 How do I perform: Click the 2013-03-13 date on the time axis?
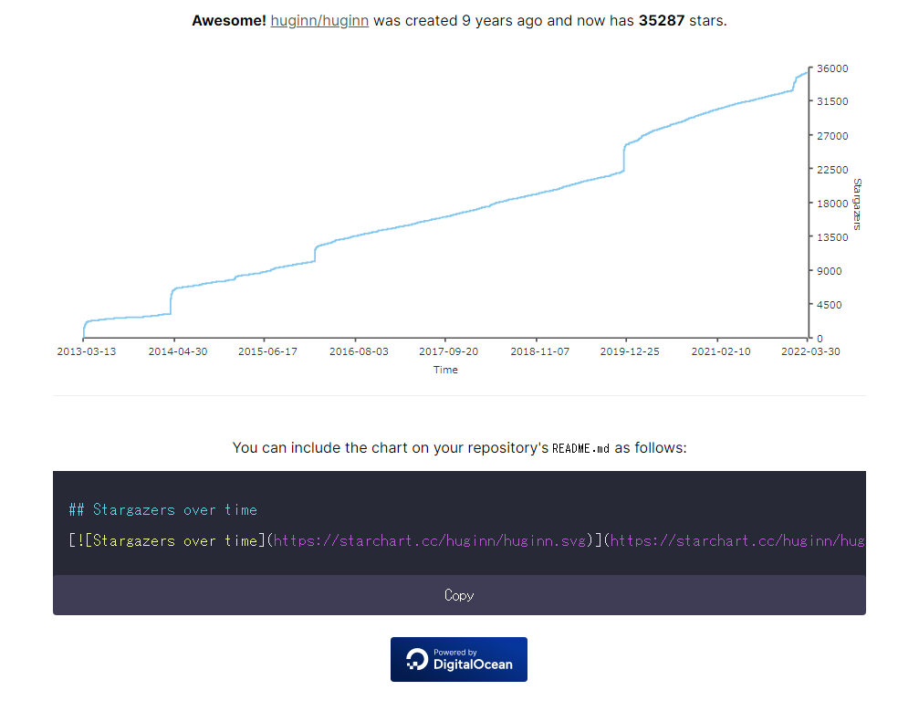pyautogui.click(x=86, y=351)
